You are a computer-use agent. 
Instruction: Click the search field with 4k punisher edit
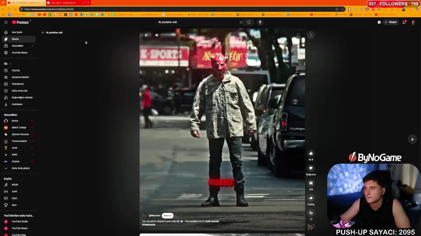[197, 22]
